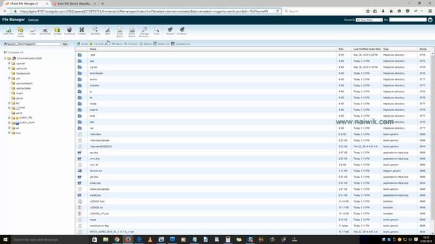Click the public_html/magento path input field

[34, 44]
